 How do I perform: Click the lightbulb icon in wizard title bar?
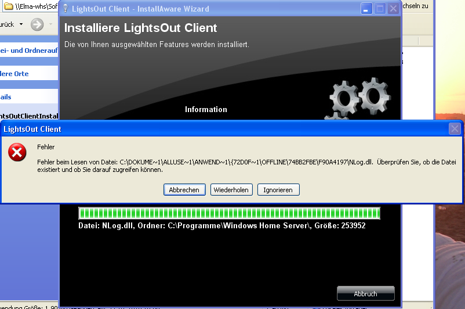[x=66, y=9]
